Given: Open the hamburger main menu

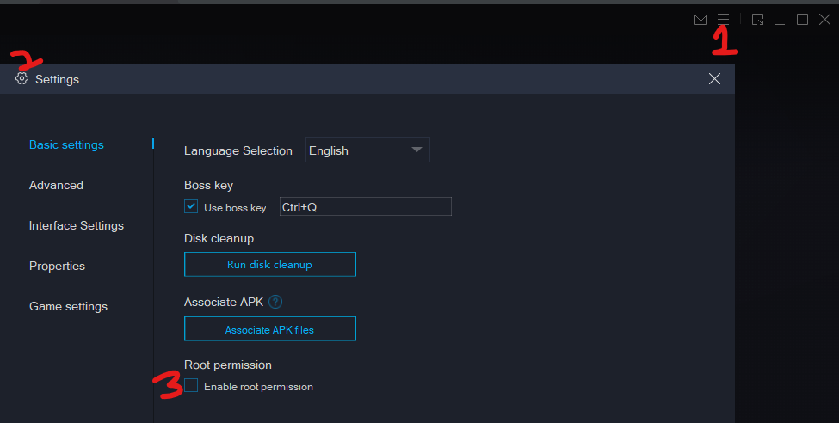Looking at the screenshot, I should (723, 19).
